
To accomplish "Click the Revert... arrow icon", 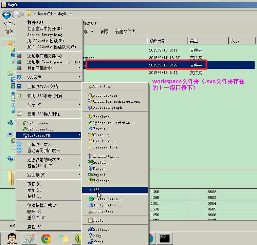I will point(90,129).
